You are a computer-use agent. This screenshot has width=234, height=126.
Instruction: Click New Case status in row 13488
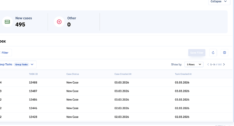[72, 82]
